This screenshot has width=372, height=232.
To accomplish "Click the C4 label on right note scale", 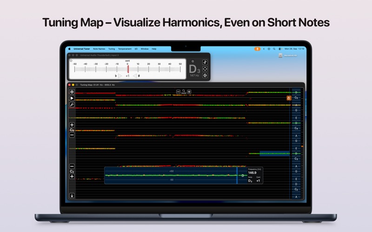I will coord(296,129).
